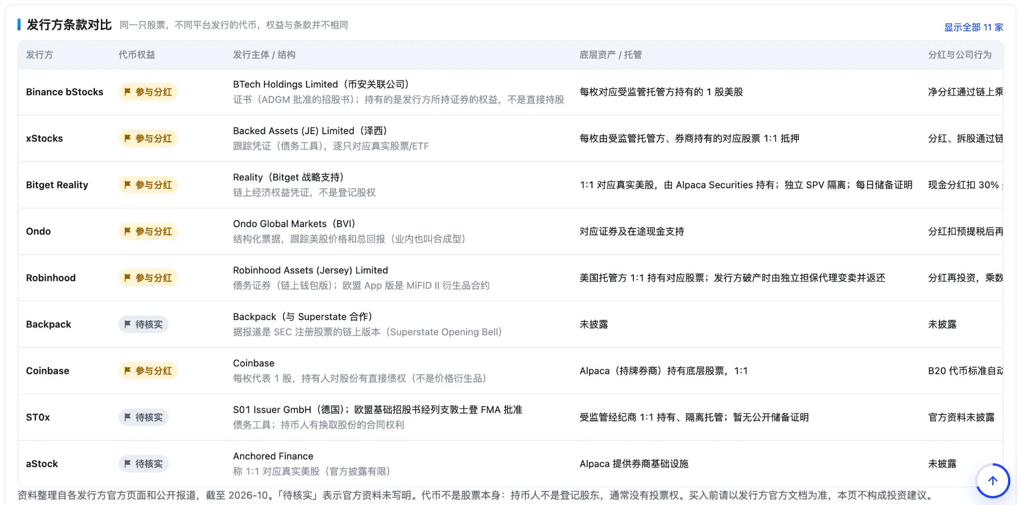Image resolution: width=1018 pixels, height=505 pixels.
Task: Select the Binance bStocks issuer name
Action: tap(65, 92)
